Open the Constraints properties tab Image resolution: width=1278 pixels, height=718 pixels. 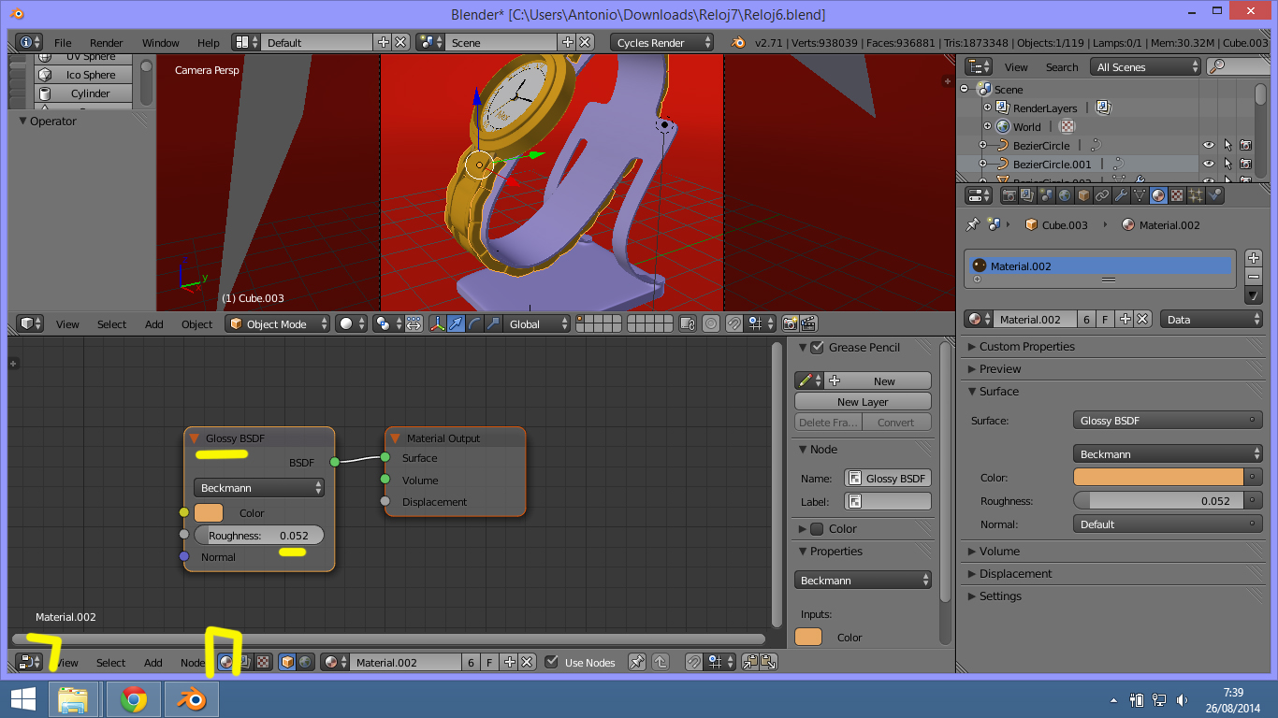(1102, 195)
